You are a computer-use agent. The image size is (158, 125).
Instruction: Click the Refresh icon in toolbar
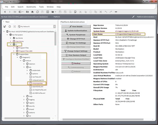point(38,12)
